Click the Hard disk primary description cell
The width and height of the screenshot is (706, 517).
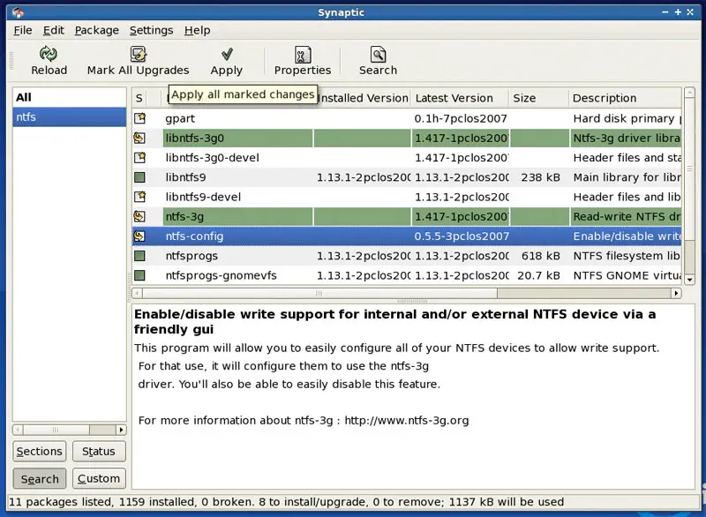click(x=627, y=118)
